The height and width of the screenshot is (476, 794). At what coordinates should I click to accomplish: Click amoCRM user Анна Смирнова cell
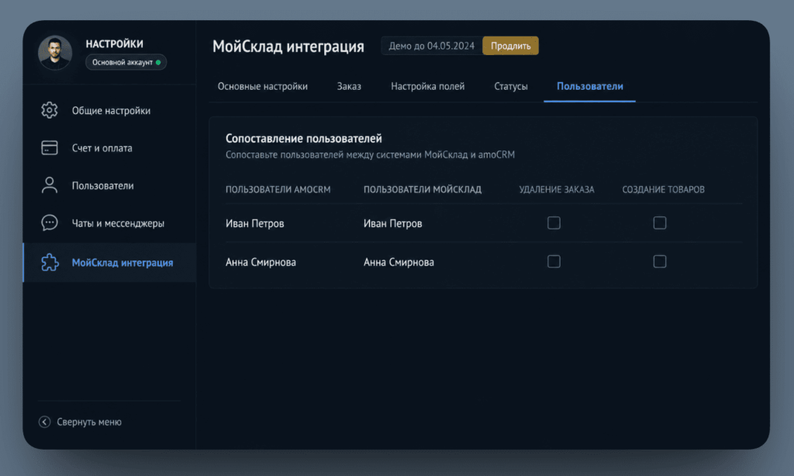[x=261, y=262]
